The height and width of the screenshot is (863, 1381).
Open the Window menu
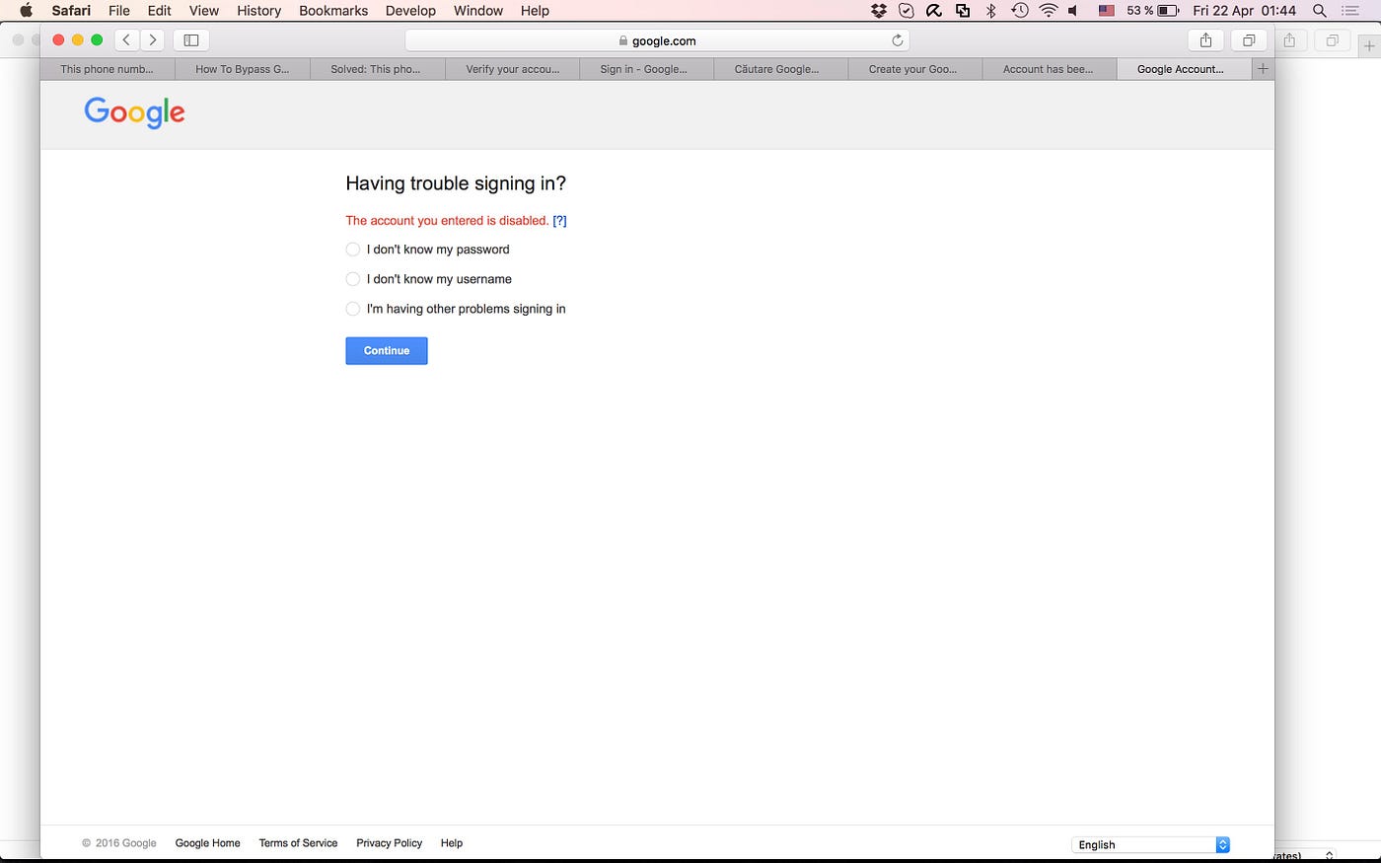[478, 11]
